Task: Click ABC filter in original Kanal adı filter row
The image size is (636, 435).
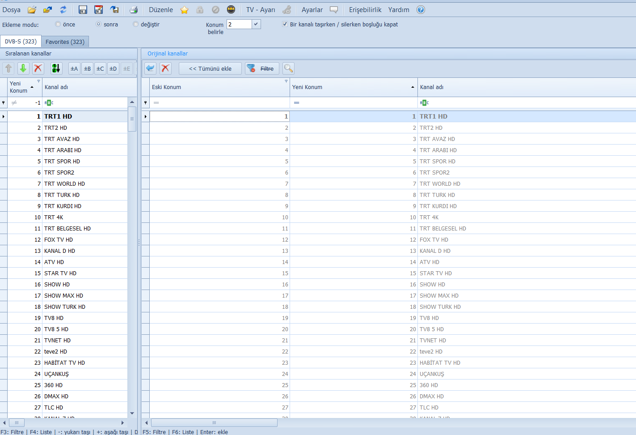Action: (424, 102)
